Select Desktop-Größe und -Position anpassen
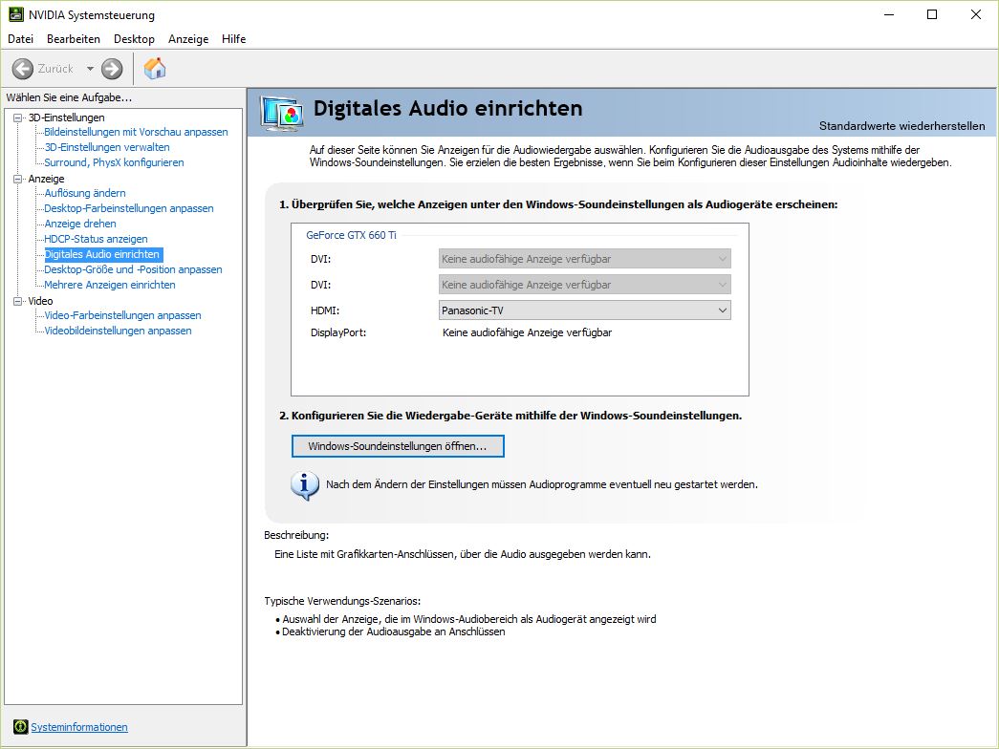Viewport: 999px width, 749px height. (133, 269)
